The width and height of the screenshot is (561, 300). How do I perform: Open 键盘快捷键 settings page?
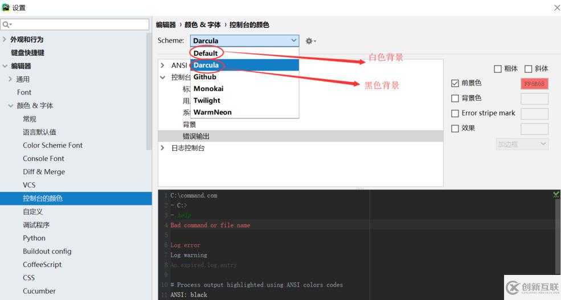coord(27,52)
